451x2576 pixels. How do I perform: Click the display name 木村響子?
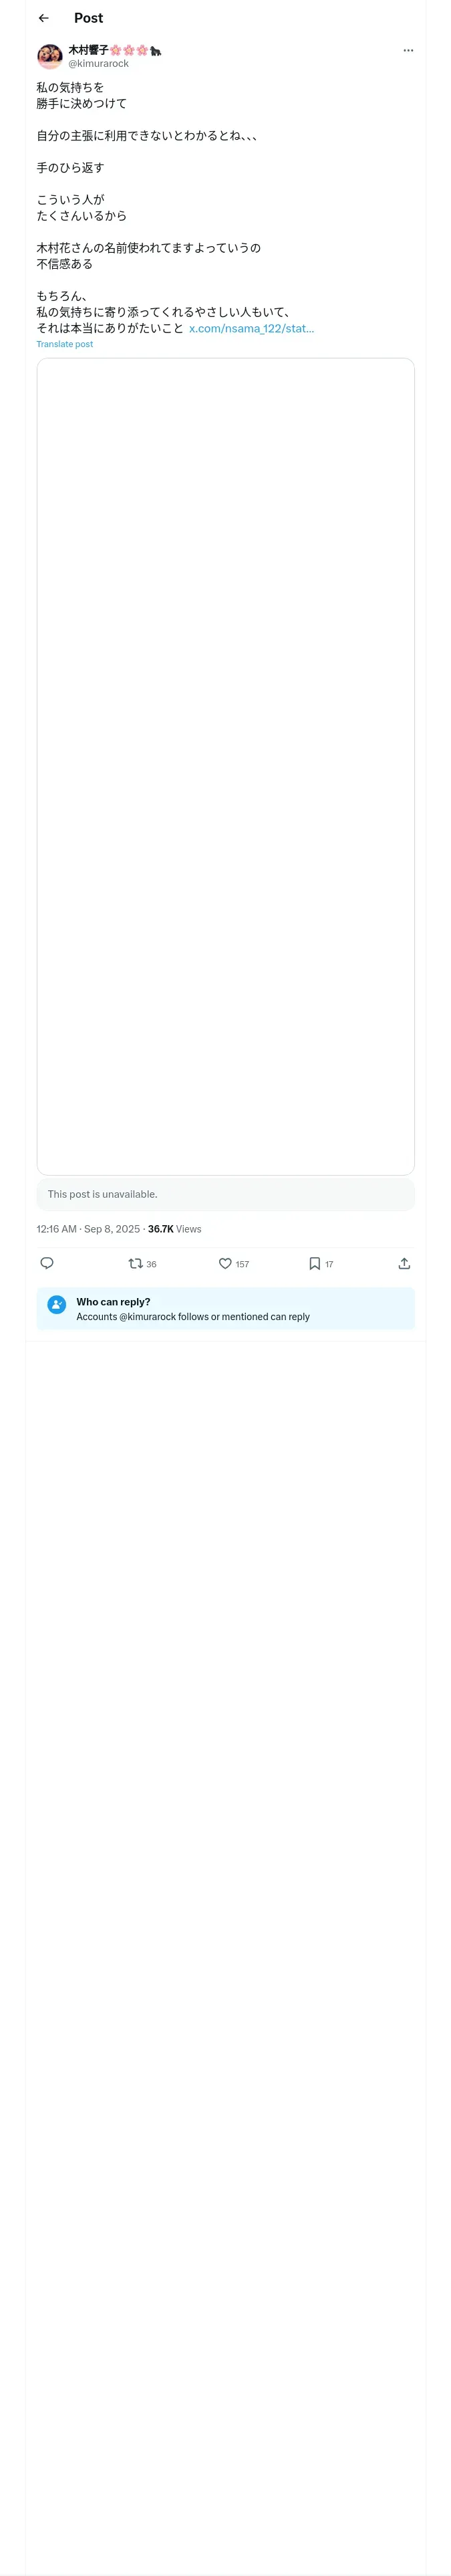tap(88, 50)
